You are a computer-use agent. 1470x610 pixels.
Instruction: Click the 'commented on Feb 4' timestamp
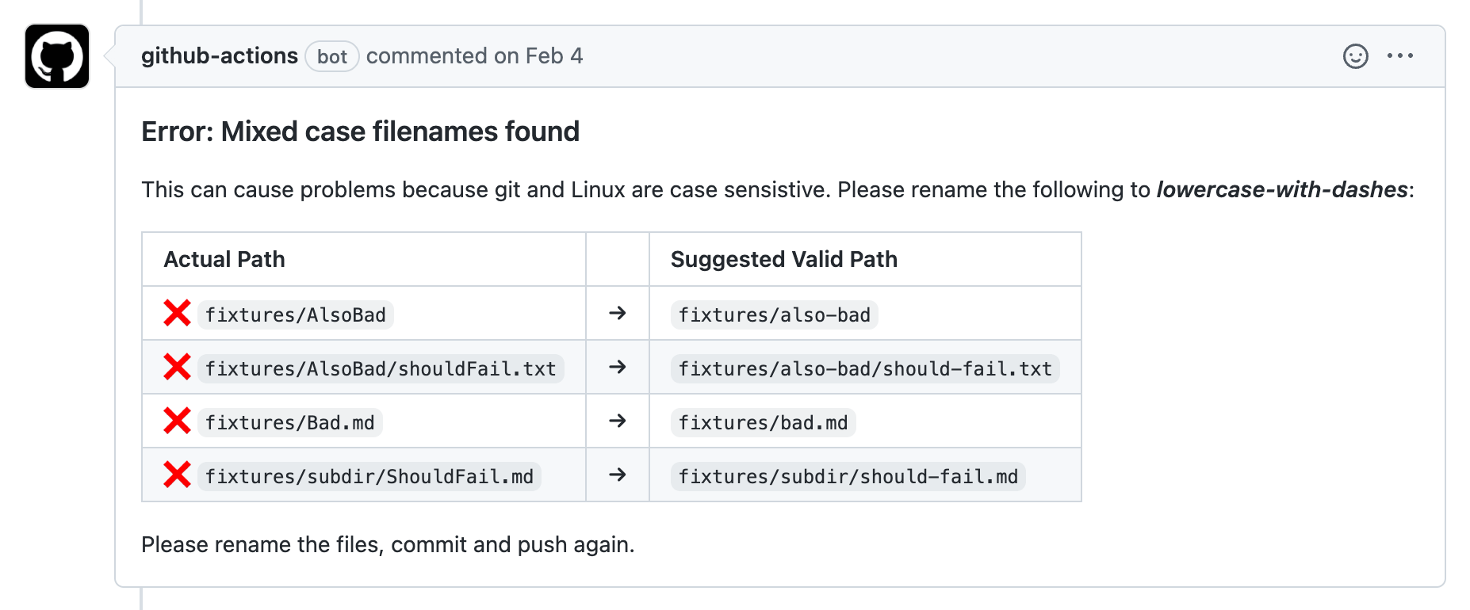(474, 56)
